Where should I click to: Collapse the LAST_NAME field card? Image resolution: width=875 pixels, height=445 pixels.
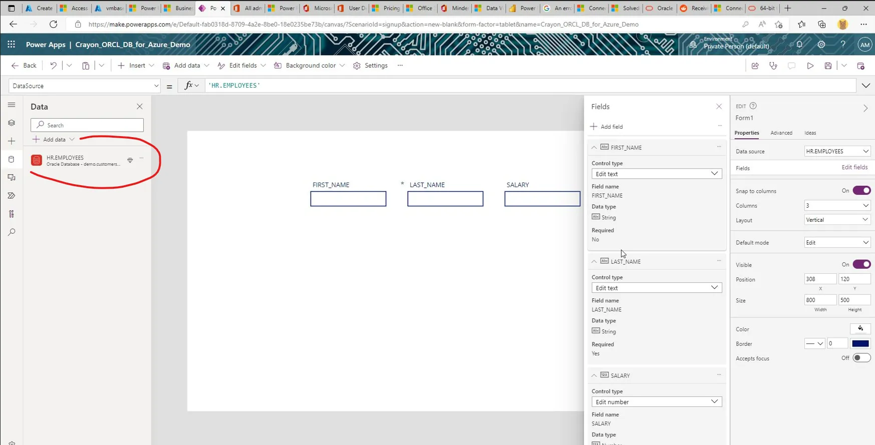[594, 262]
